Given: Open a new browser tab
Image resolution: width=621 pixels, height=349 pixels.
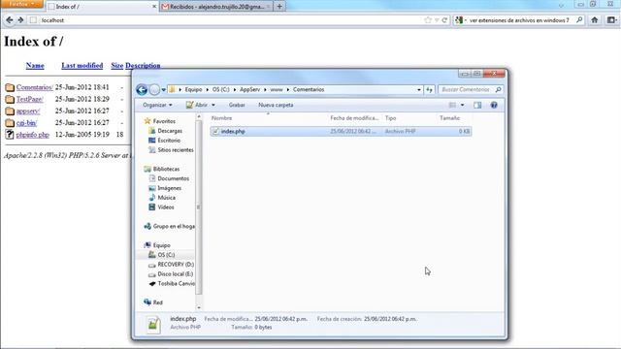Looking at the screenshot, I should click(279, 7).
